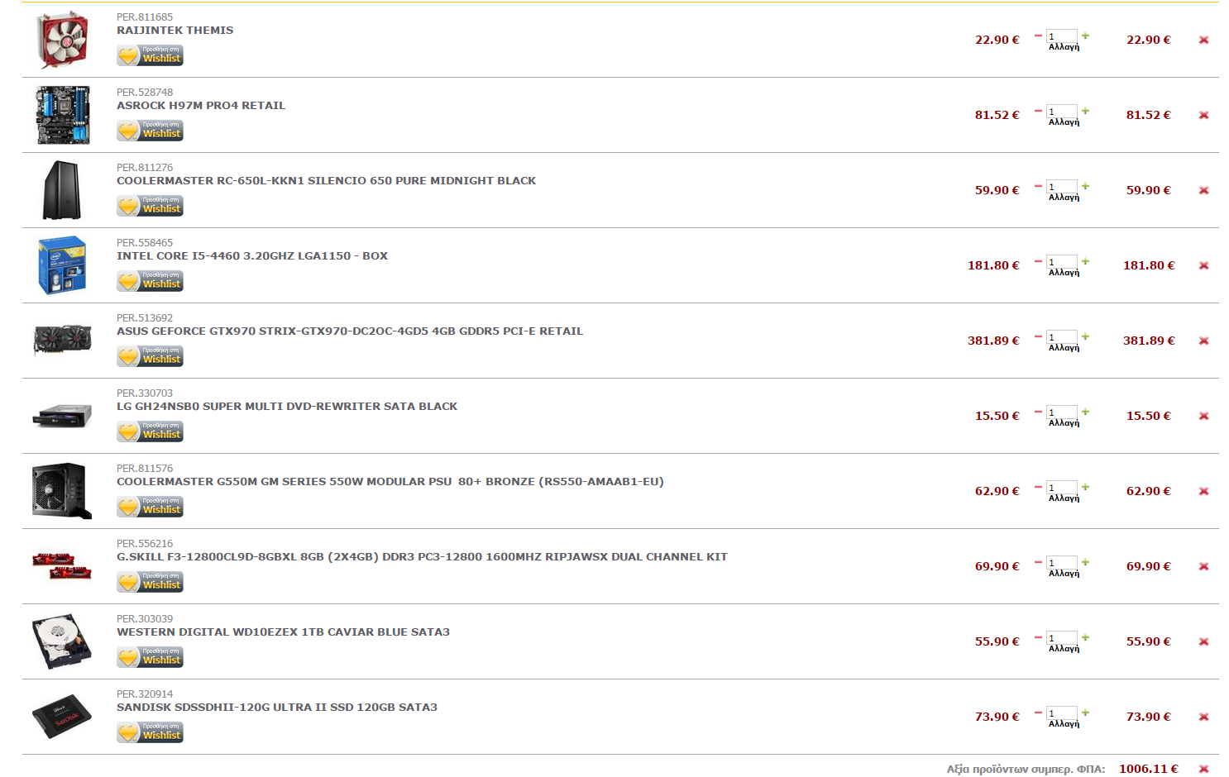Add G.SKILL RipjawsX kit to Wishlist
The height and width of the screenshot is (777, 1229).
pyautogui.click(x=150, y=582)
